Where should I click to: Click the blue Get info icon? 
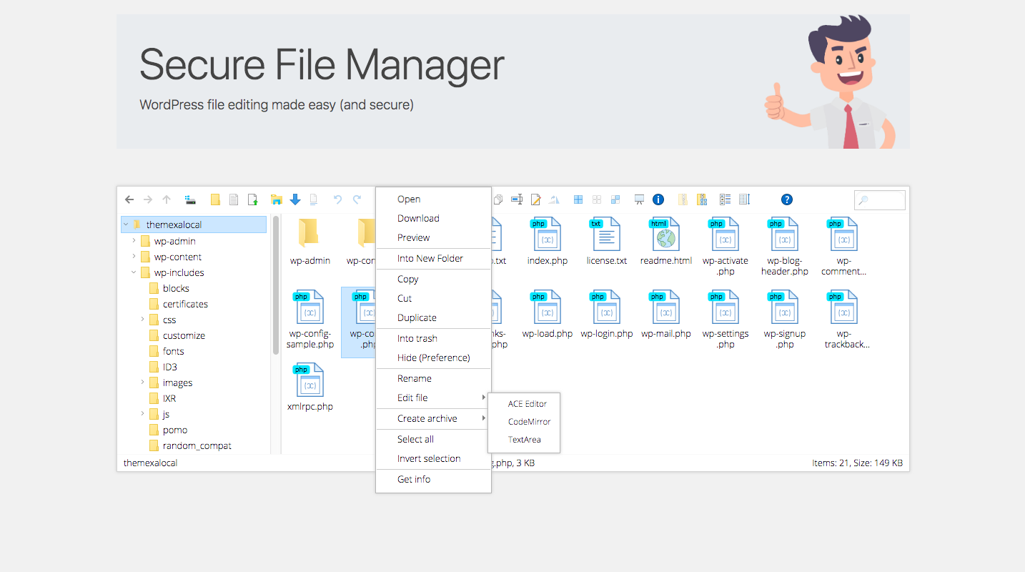[659, 199]
